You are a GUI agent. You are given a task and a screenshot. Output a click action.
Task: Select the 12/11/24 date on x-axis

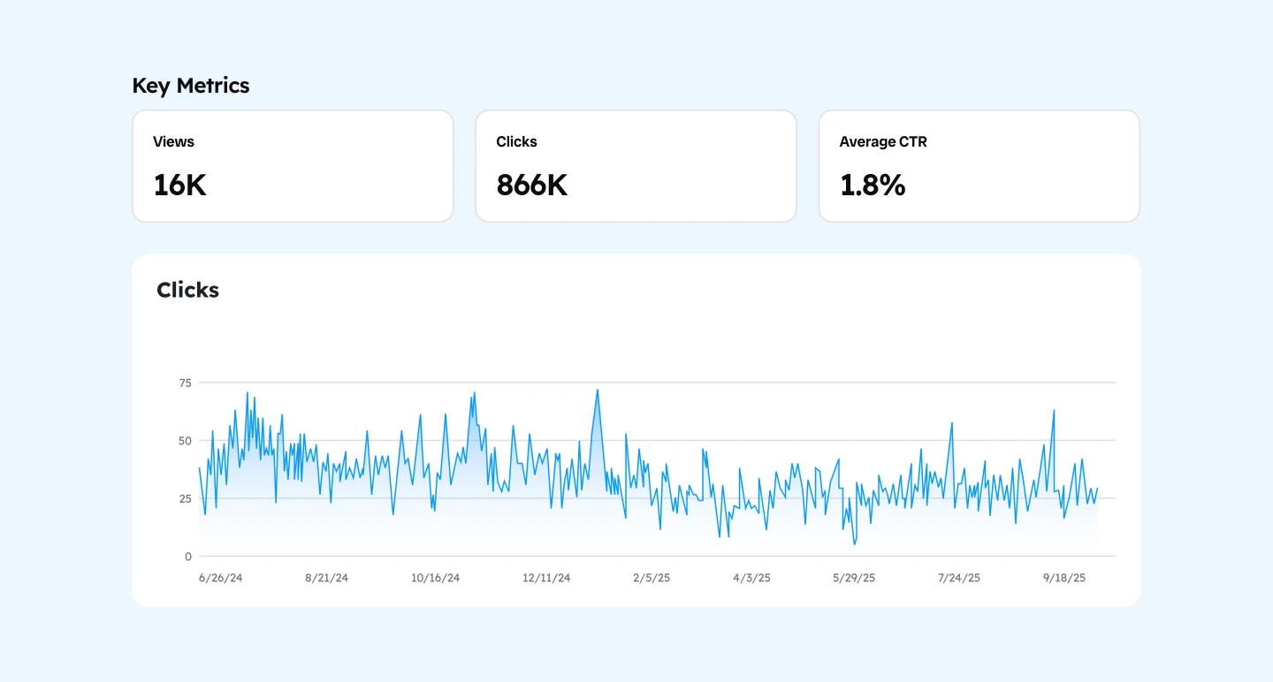pyautogui.click(x=546, y=578)
